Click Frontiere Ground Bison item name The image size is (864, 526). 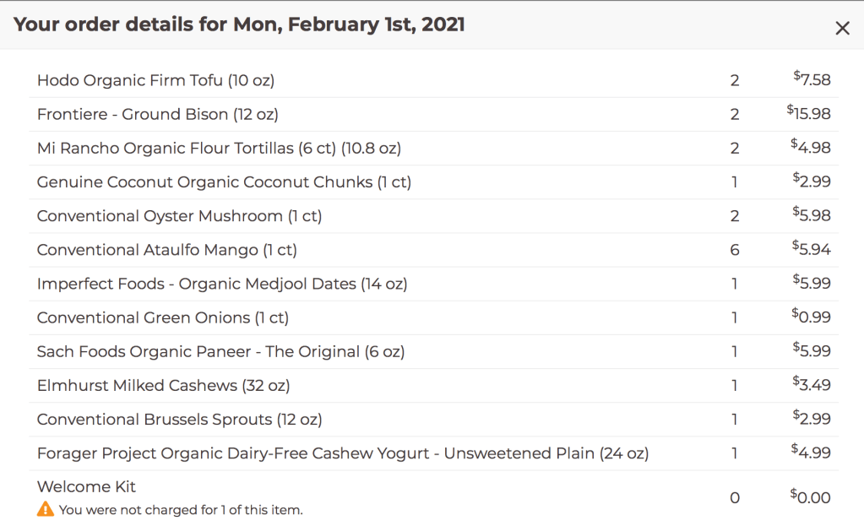click(x=157, y=114)
